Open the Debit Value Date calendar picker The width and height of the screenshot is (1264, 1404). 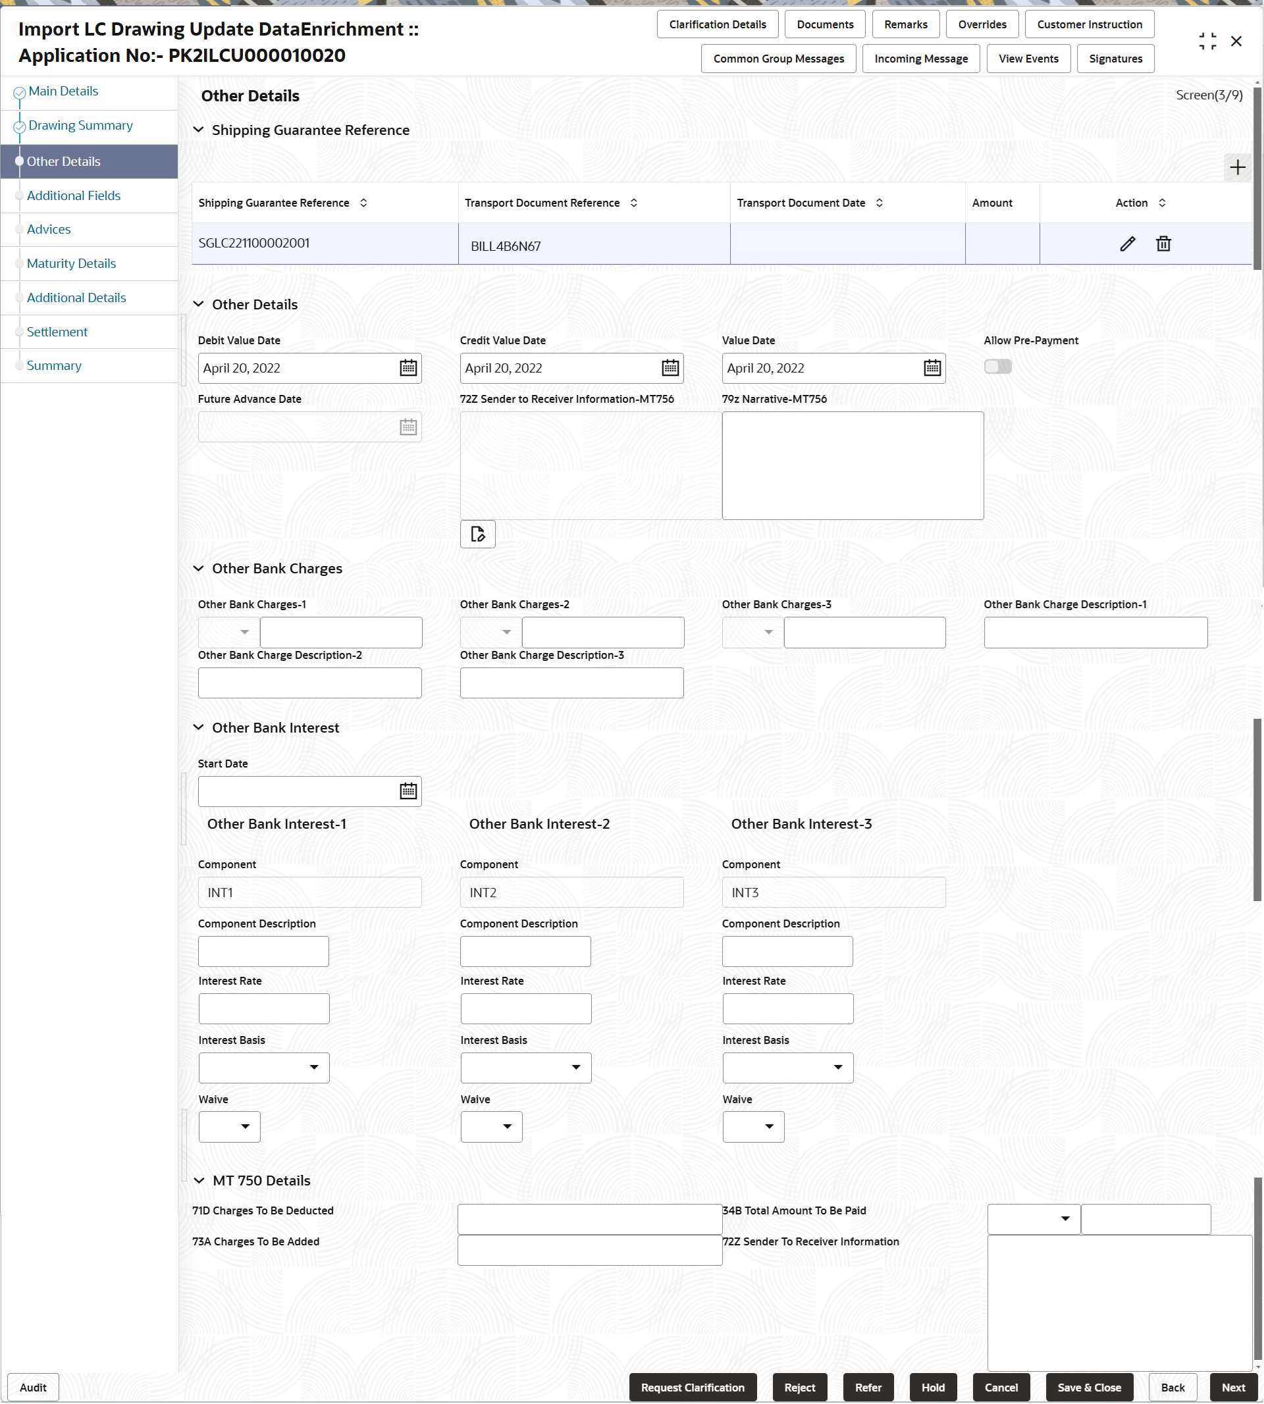pyautogui.click(x=408, y=368)
